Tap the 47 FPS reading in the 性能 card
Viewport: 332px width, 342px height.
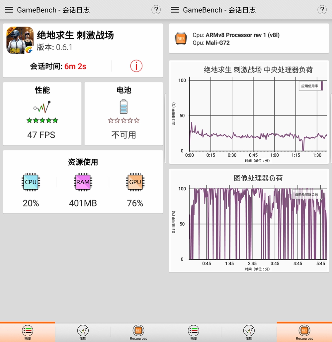pos(42,135)
